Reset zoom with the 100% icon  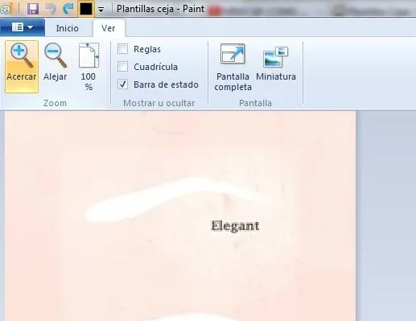(89, 67)
